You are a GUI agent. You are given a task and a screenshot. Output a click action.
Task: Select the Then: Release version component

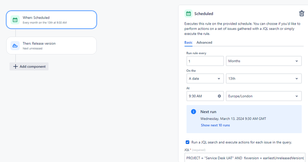click(x=51, y=46)
